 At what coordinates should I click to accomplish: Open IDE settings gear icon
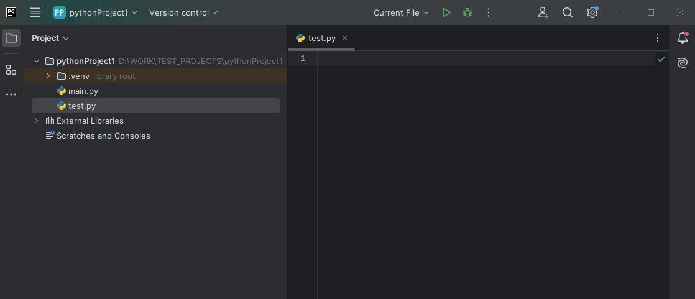click(x=592, y=12)
